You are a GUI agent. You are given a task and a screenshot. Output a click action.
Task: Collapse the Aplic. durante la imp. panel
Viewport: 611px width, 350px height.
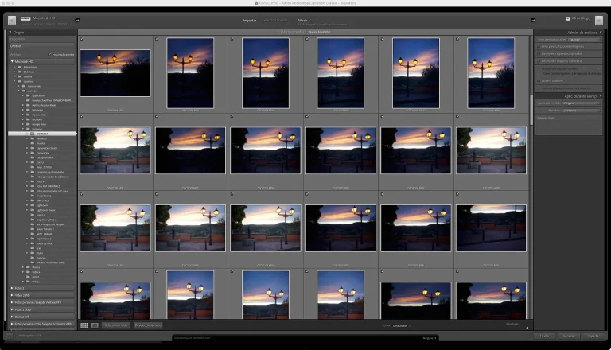point(601,96)
